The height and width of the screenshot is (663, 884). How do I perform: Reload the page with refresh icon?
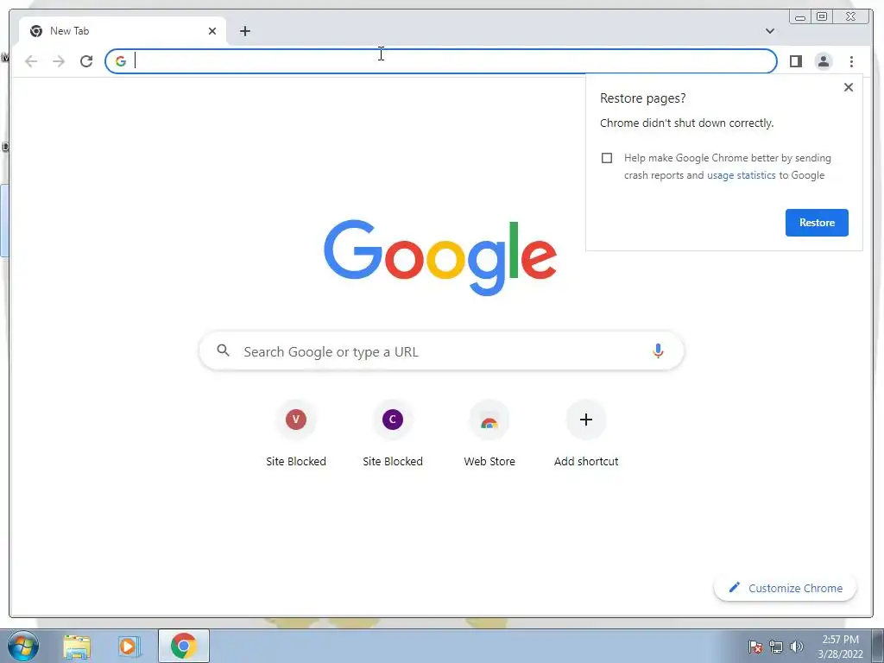coord(86,61)
